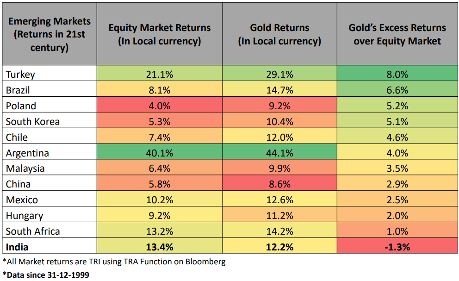This screenshot has height=281, width=459.
Task: Click the Gold Returns column header
Action: [279, 34]
